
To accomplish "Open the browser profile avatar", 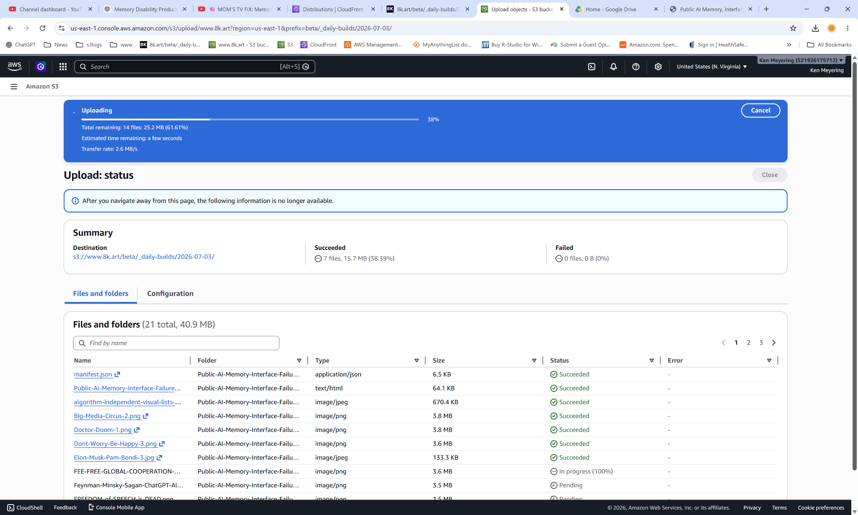I will tap(832, 28).
